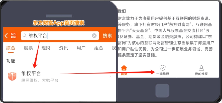This screenshot has height=103, width=222.
Task: Tap the back arrow in the search bar
Action: 6,36
